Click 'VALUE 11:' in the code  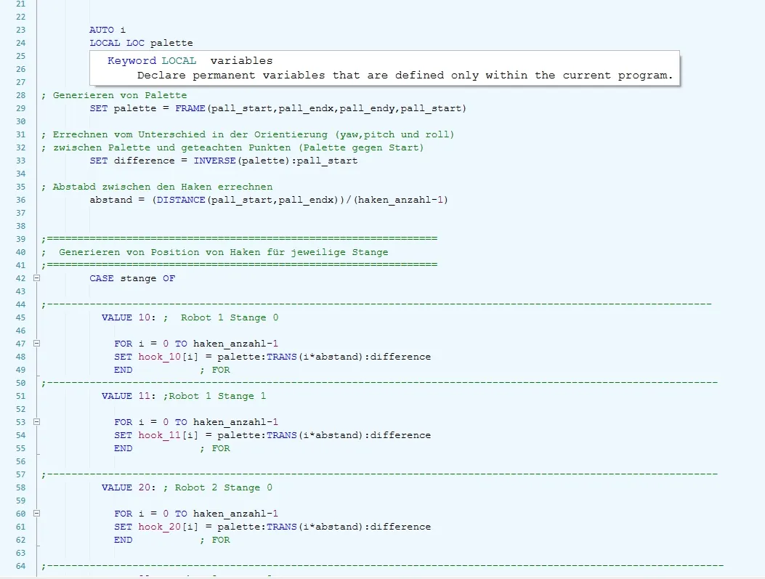[129, 396]
